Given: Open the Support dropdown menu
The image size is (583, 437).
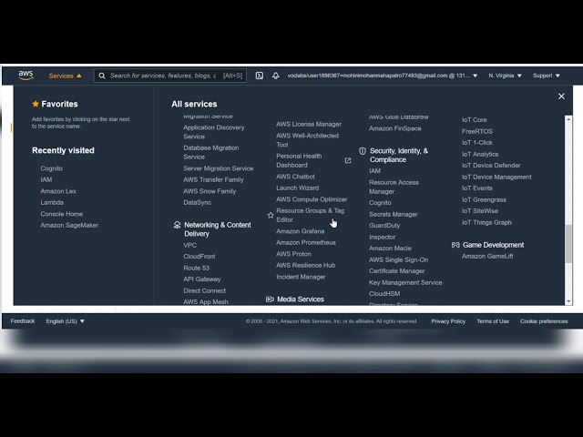Looking at the screenshot, I should pos(546,76).
